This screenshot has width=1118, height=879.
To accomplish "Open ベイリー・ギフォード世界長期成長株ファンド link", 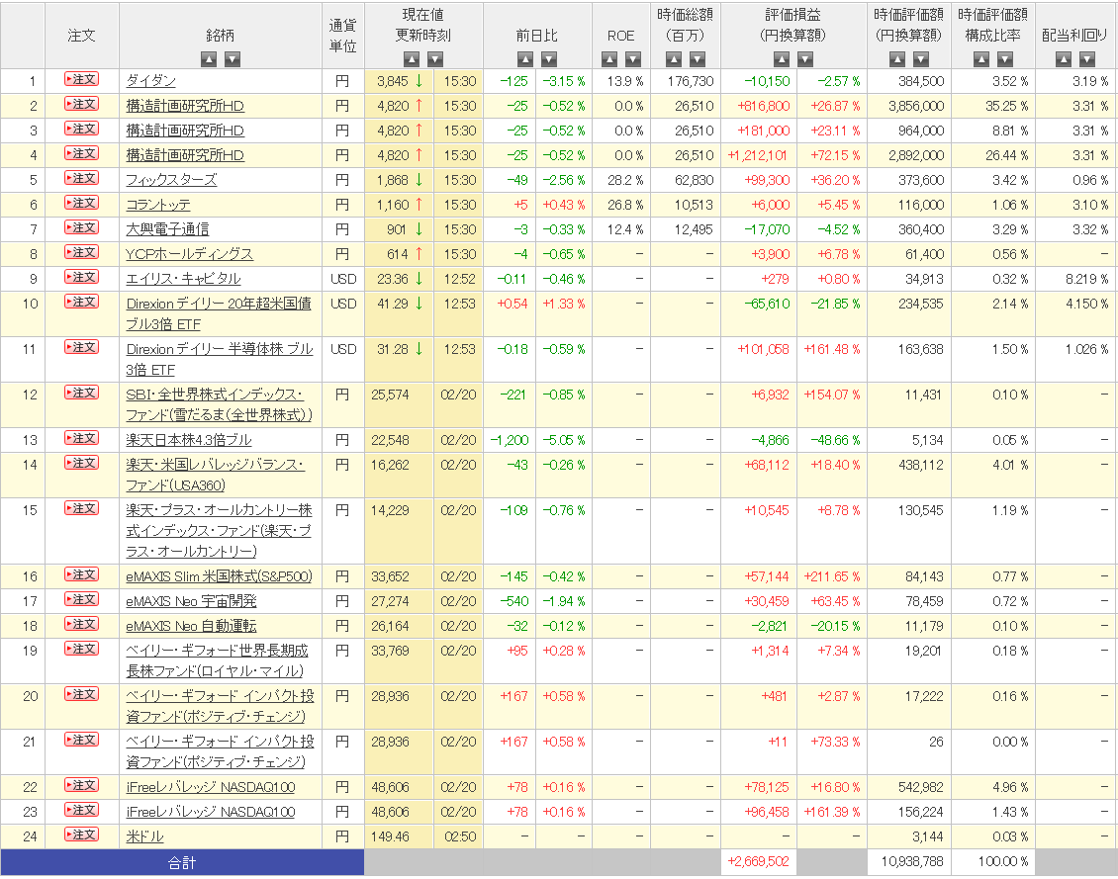I will tap(217, 661).
